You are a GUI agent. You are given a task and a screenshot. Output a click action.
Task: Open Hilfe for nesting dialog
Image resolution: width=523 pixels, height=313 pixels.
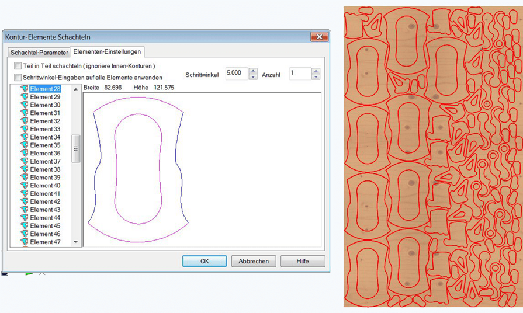click(x=303, y=261)
